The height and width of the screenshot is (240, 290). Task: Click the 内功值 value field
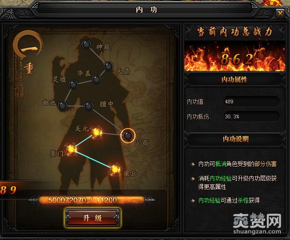pos(251,102)
